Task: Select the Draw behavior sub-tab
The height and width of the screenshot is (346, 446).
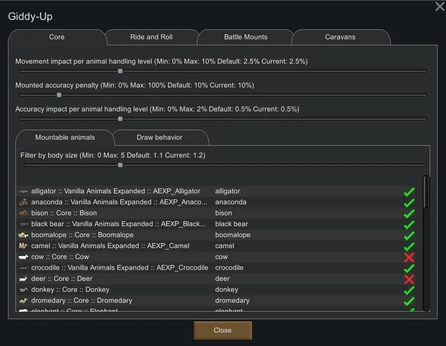Action: (160, 138)
